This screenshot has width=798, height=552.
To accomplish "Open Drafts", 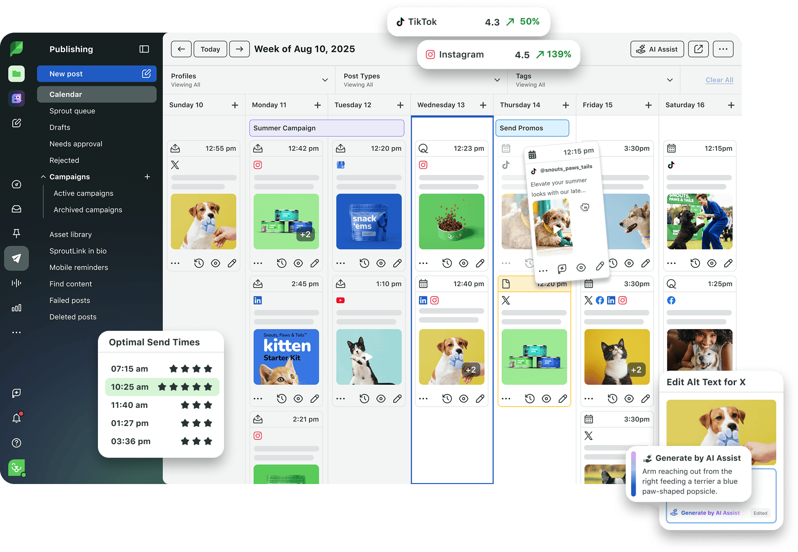I will [x=60, y=127].
